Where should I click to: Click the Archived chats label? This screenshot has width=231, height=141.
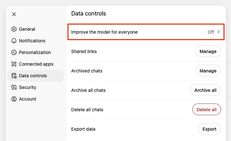[x=87, y=71]
